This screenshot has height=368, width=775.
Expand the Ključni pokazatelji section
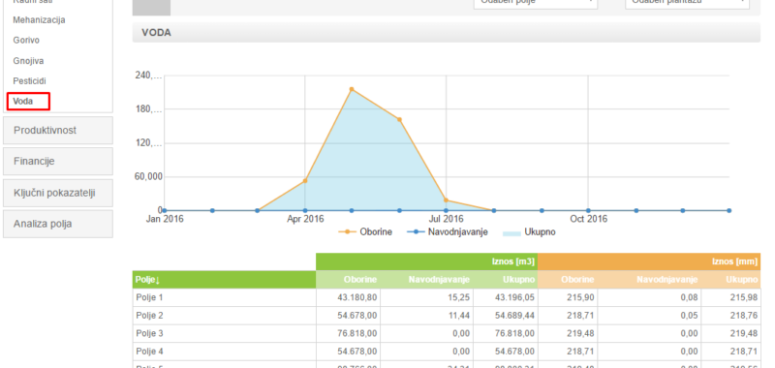pos(58,193)
